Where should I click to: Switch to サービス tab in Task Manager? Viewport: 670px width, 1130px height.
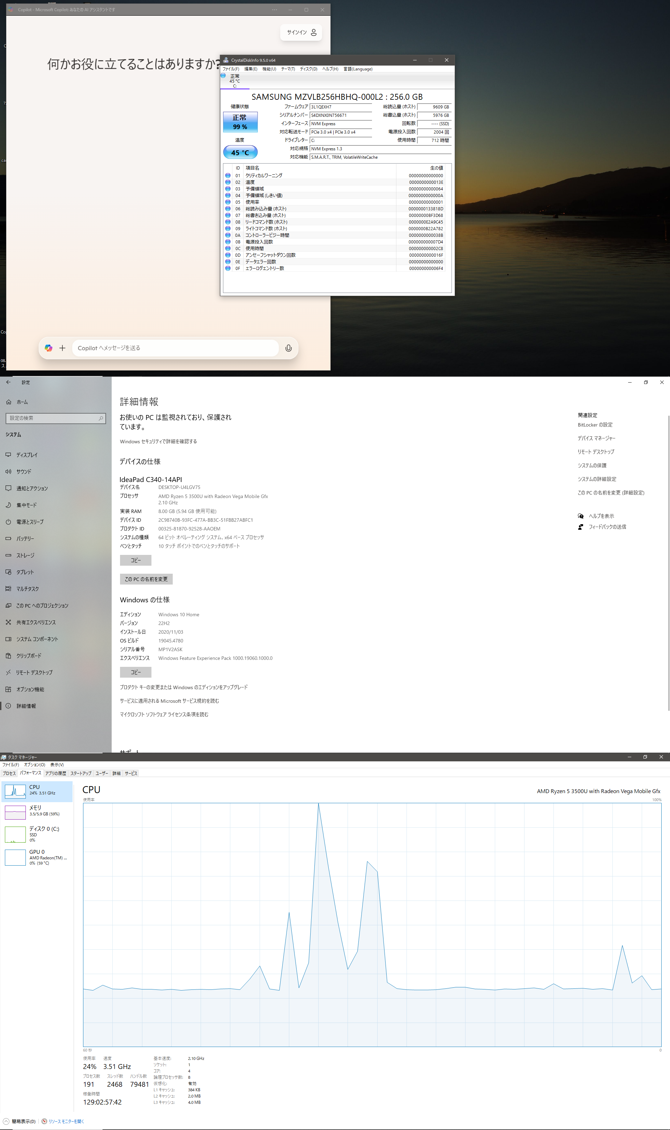(x=131, y=773)
